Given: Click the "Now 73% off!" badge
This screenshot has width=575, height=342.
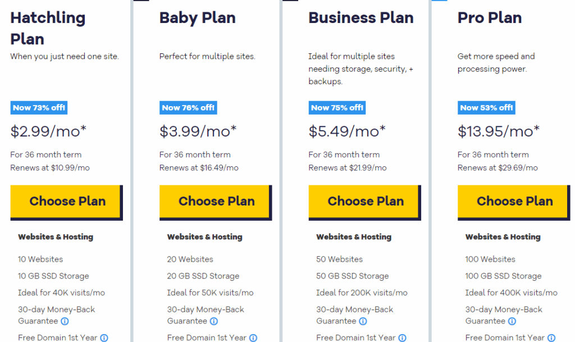Looking at the screenshot, I should point(39,108).
